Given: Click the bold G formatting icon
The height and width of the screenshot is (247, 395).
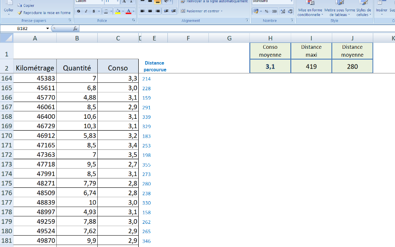Looking at the screenshot, I should tap(79, 11).
